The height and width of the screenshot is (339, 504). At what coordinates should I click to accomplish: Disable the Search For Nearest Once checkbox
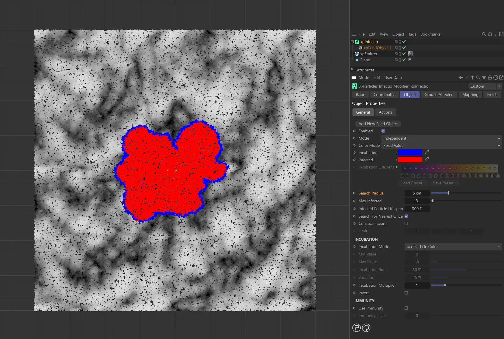pos(406,216)
